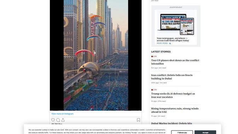Open 'Rising temperatures; rain, strong winds' story
This screenshot has height=134, width=238.
175,110
